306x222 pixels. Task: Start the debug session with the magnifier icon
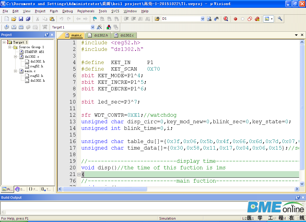coord(226,19)
